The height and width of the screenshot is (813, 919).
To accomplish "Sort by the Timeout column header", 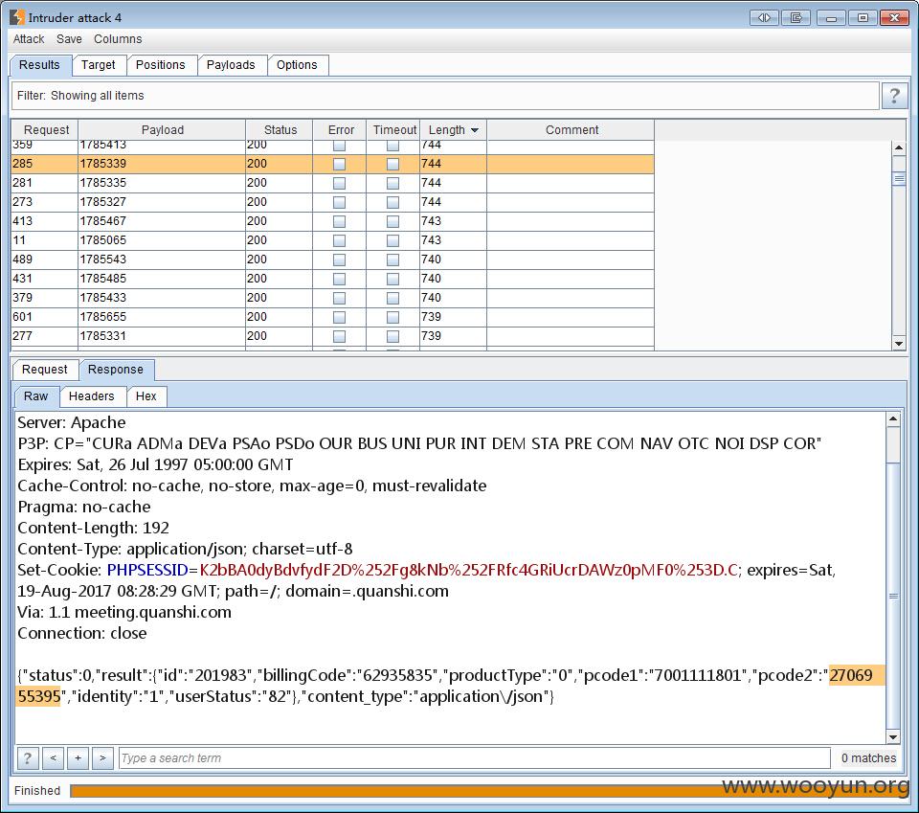I will (x=393, y=129).
